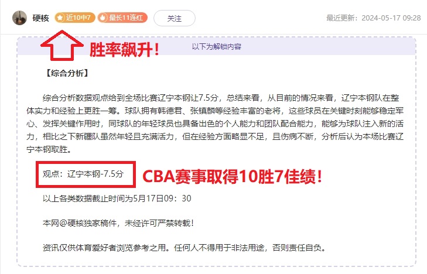Click the 最近更新 timestamp text
The image size is (427, 274).
pos(374,18)
